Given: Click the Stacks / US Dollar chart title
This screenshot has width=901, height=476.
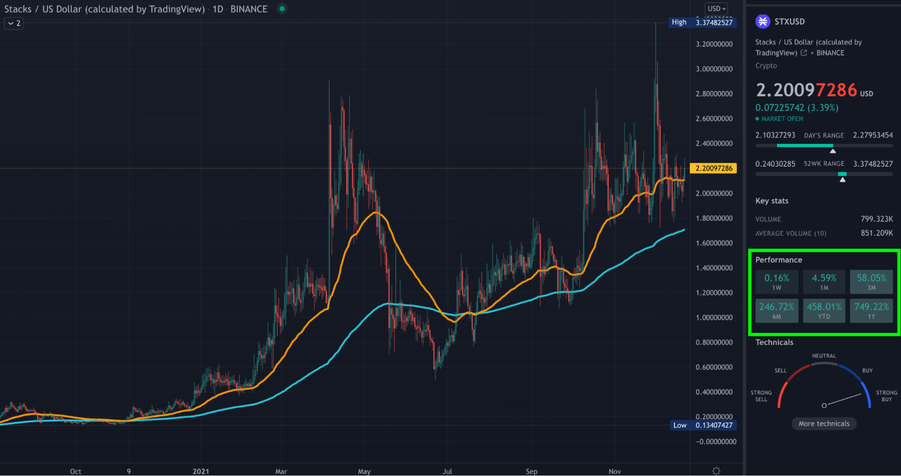Looking at the screenshot, I should [104, 9].
